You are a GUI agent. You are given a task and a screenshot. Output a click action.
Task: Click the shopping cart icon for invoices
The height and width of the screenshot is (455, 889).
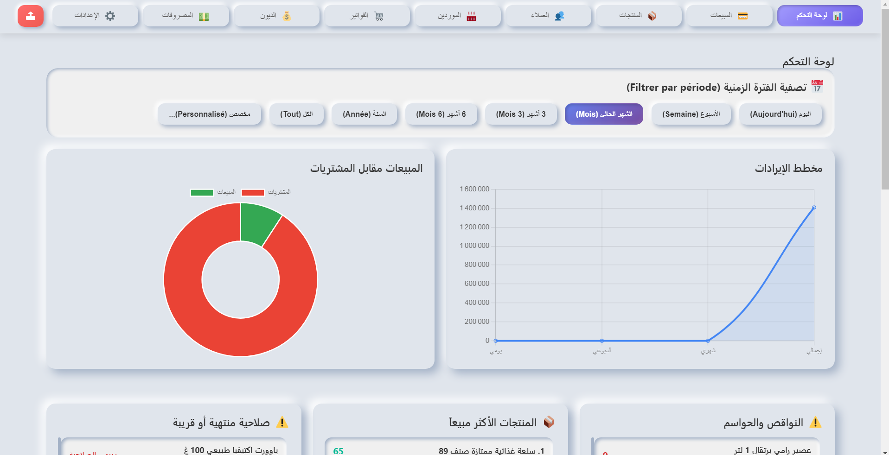click(x=379, y=16)
